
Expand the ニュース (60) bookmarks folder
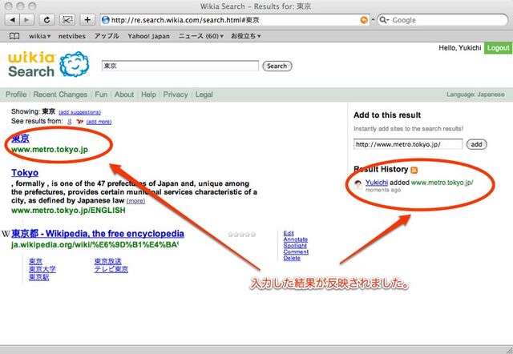[x=201, y=36]
